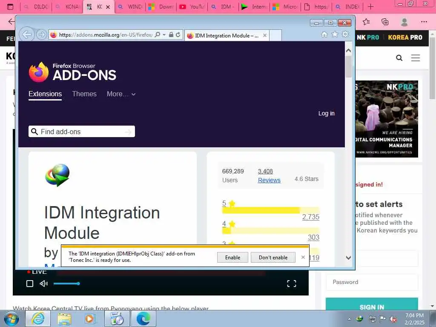Switch to the YouTube Edge tab

[x=192, y=7]
